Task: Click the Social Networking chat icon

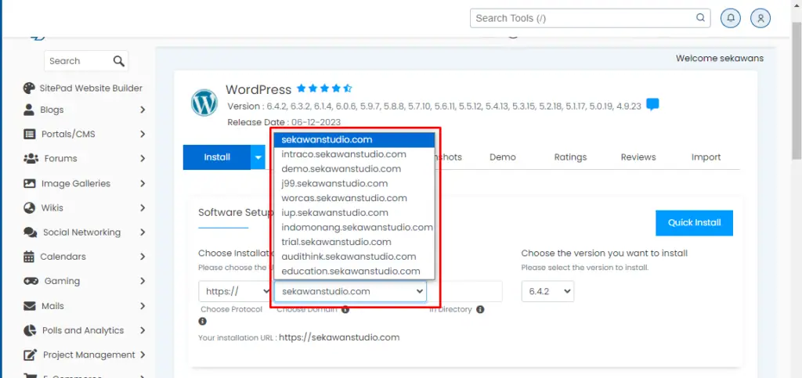Action: pyautogui.click(x=31, y=232)
